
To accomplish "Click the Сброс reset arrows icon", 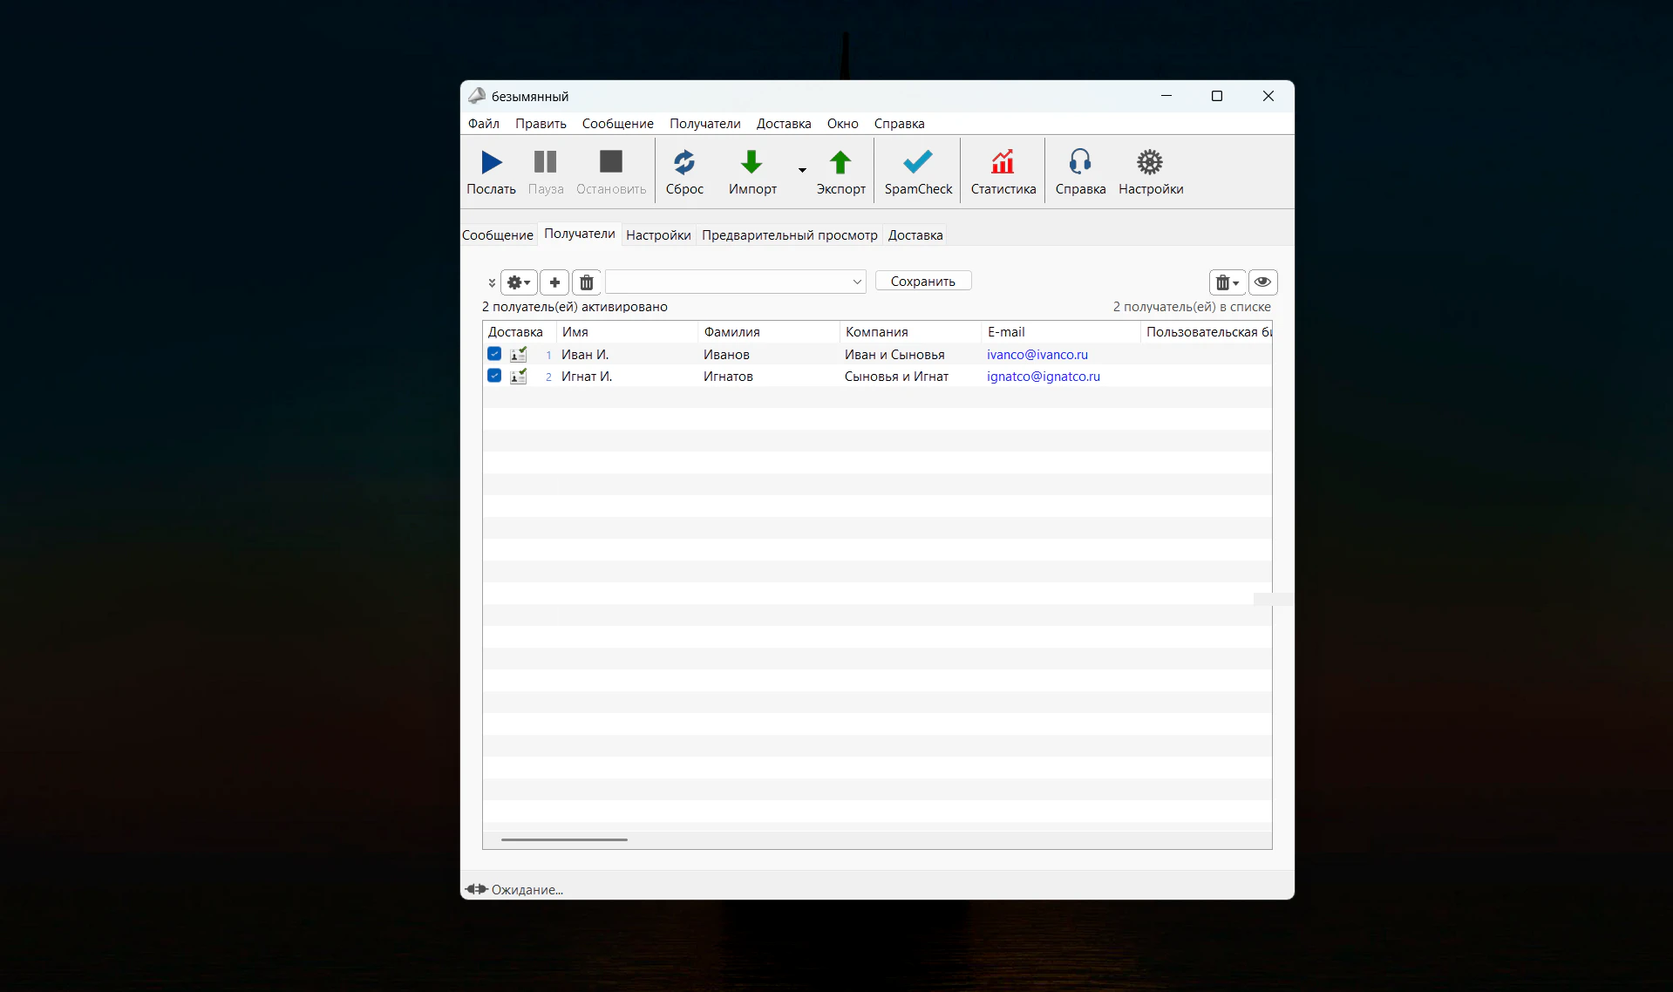I will (684, 162).
